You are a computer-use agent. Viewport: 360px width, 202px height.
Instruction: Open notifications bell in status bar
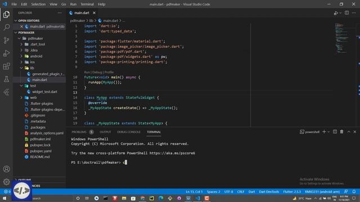tap(354, 191)
